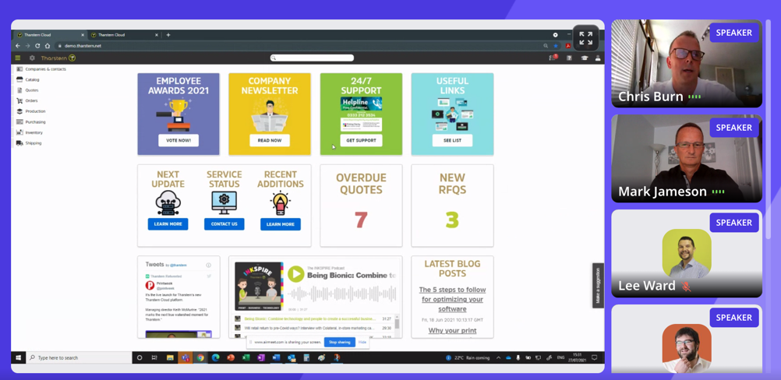Image resolution: width=781 pixels, height=380 pixels.
Task: Click the Windows taskbar search box
Action: point(79,357)
